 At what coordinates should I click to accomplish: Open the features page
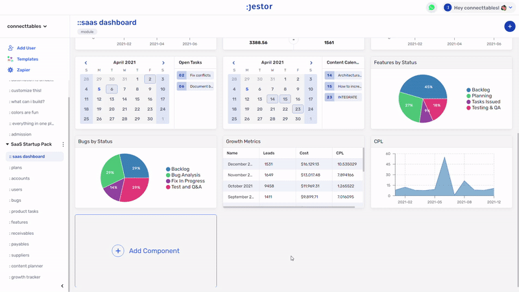(x=19, y=222)
